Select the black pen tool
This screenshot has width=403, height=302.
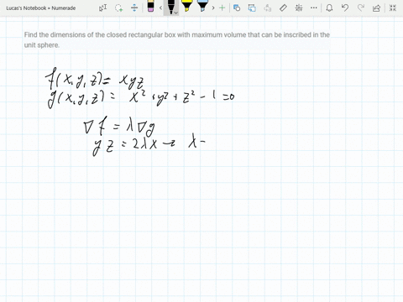coord(170,7)
